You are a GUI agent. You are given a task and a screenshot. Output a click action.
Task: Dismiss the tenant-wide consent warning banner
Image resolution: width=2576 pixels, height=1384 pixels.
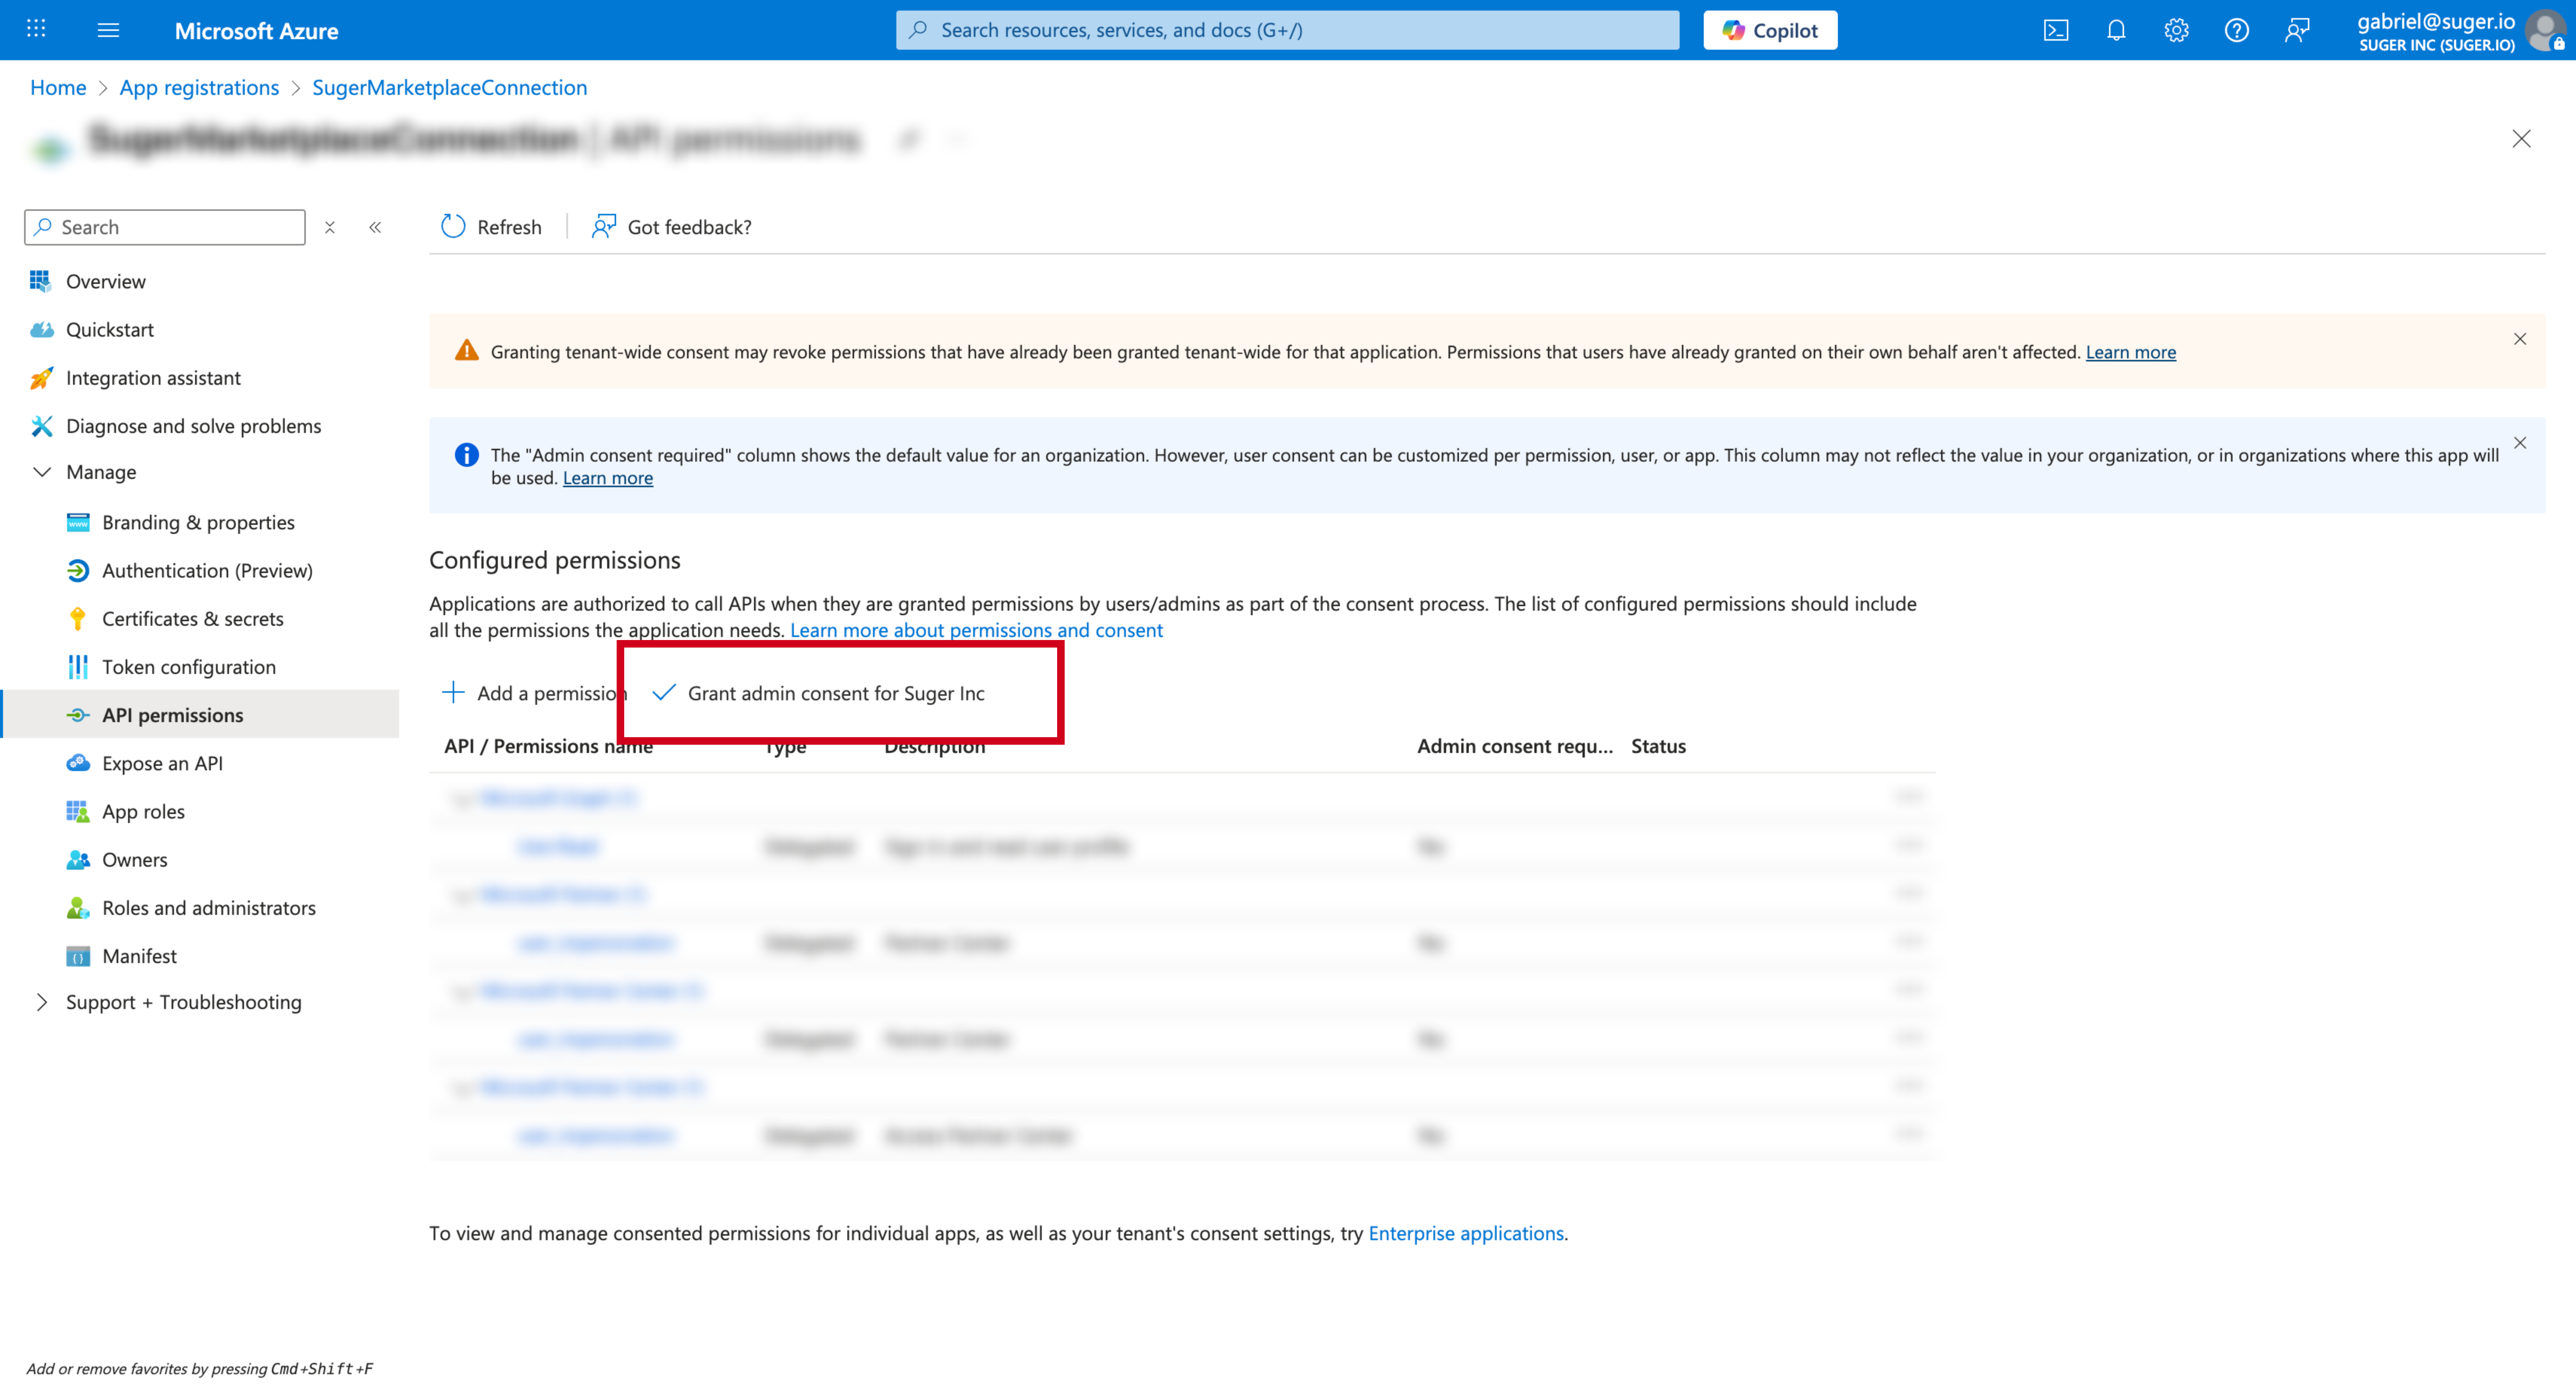pos(2520,339)
